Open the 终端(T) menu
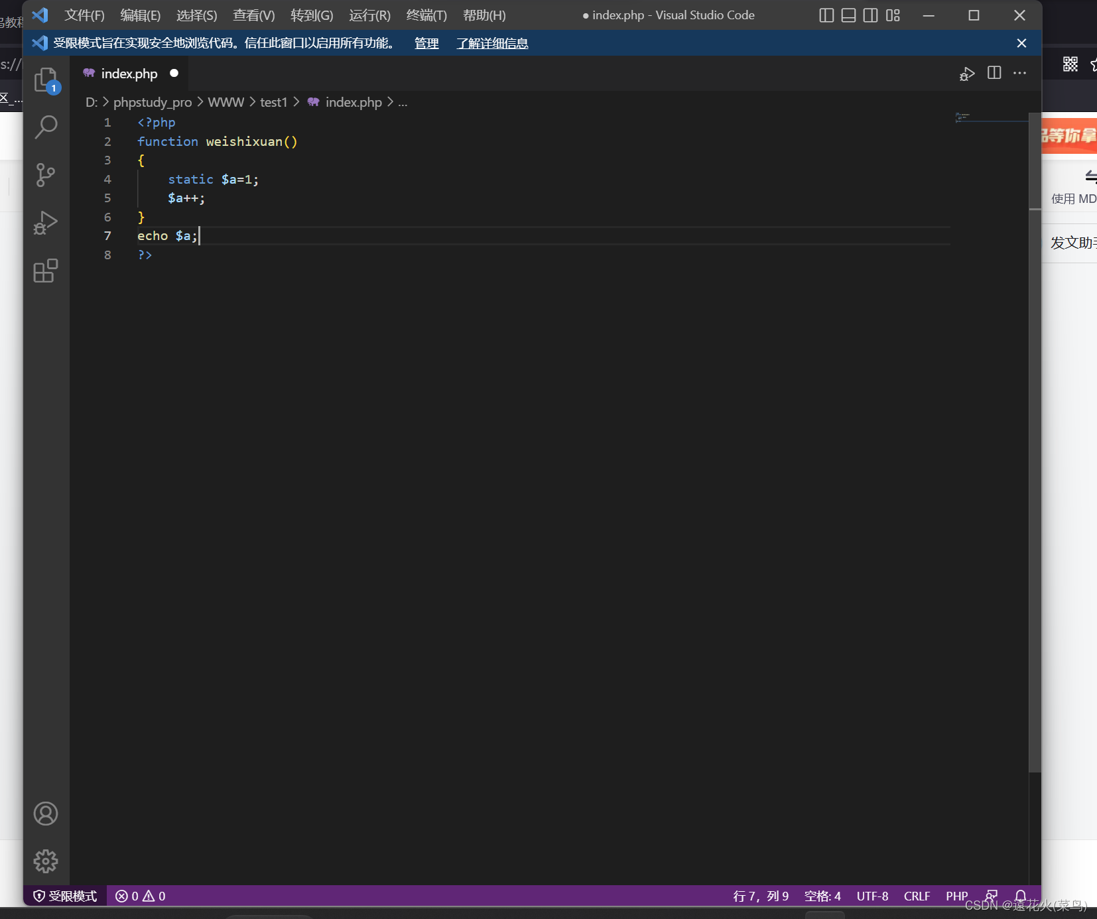1097x919 pixels. pos(426,15)
